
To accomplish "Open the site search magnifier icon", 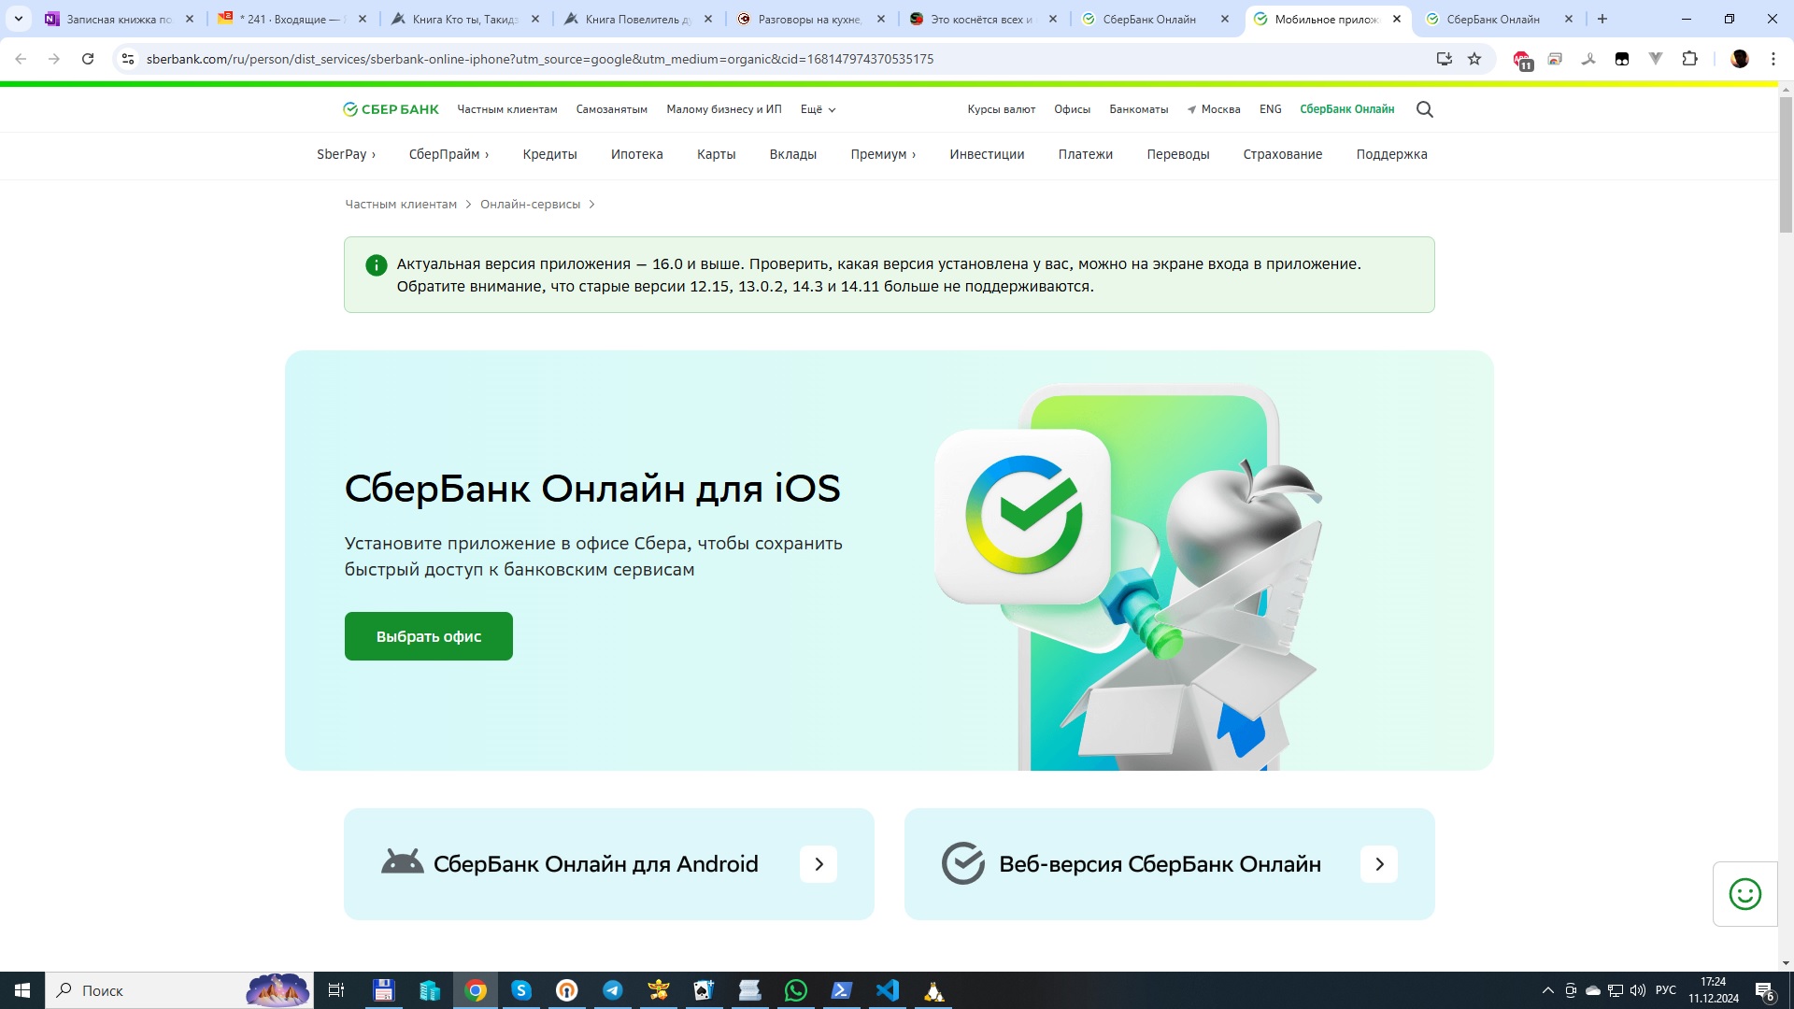I will [x=1424, y=109].
